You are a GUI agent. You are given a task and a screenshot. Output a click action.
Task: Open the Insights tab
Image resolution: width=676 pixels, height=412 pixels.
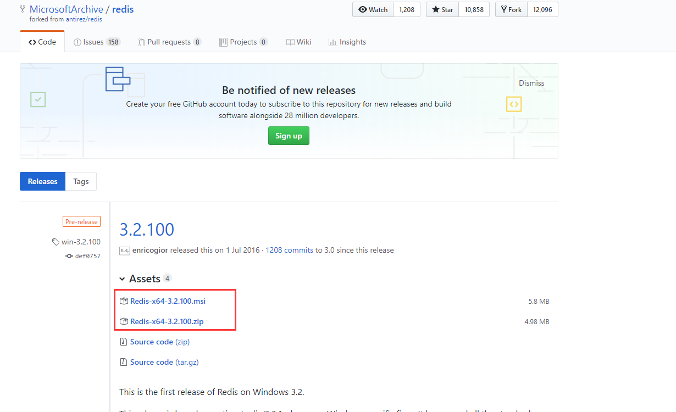pyautogui.click(x=347, y=42)
